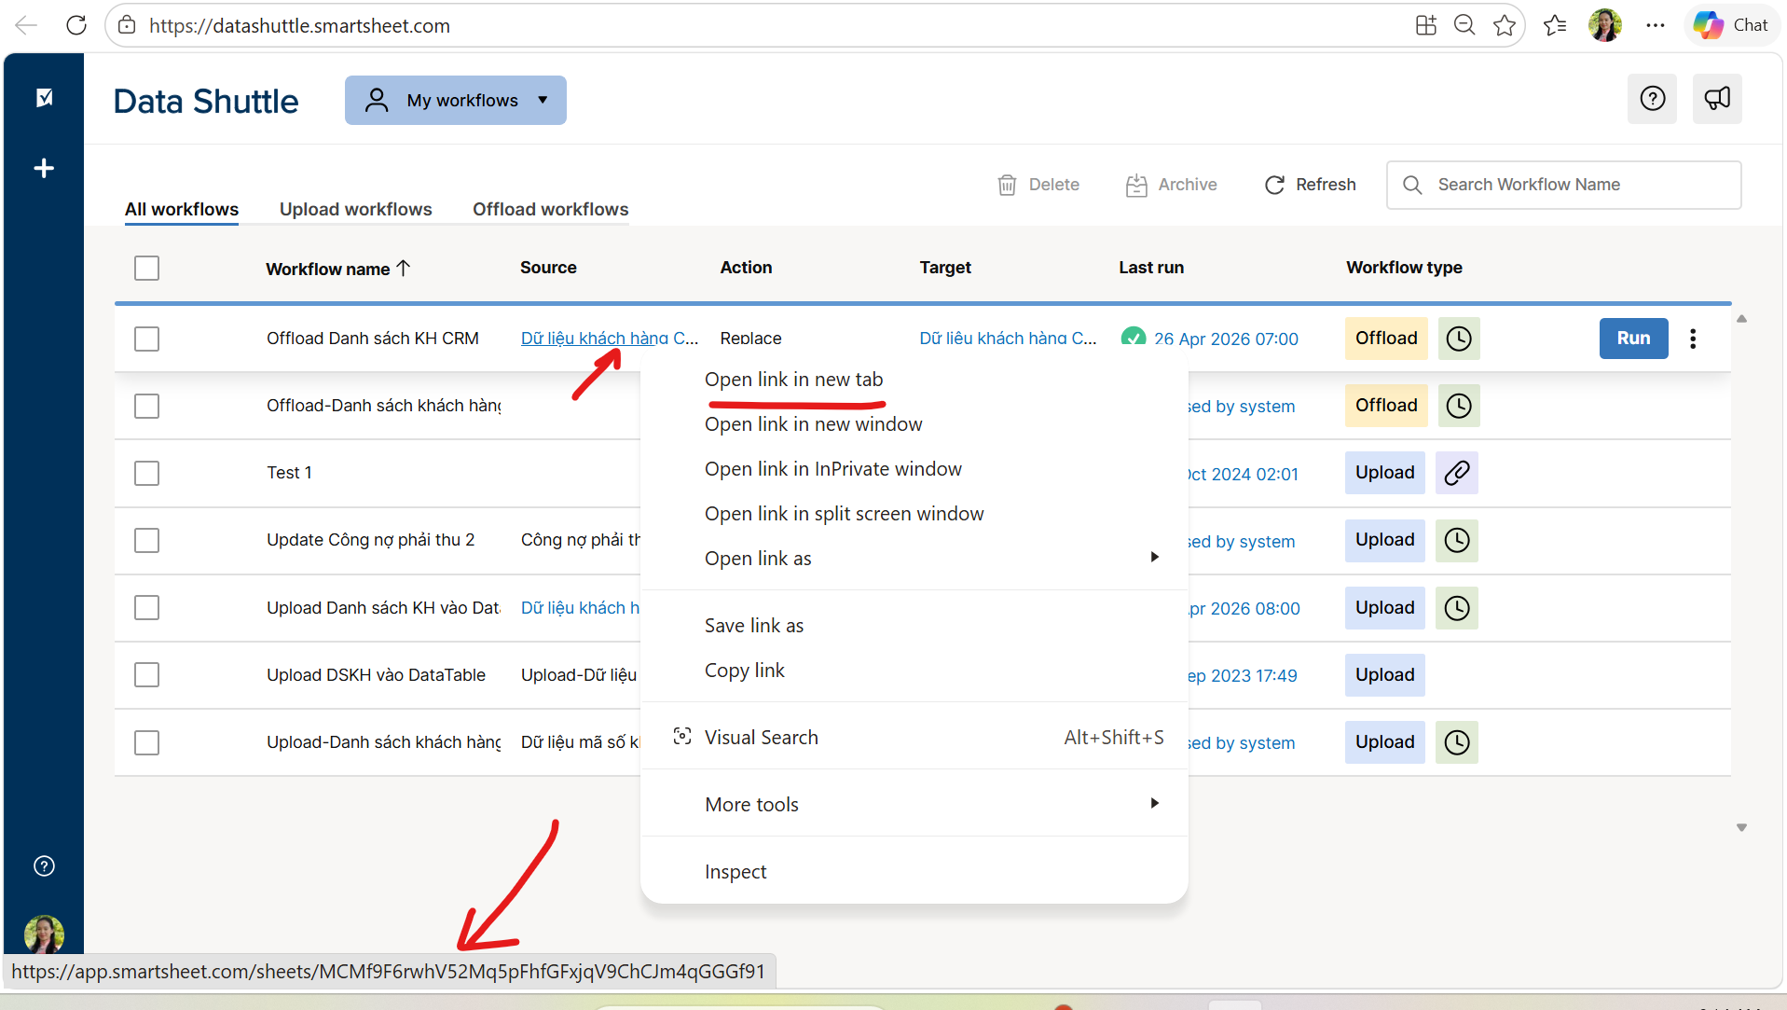Click the Refresh button
Screen dimensions: 1787x1010
click(x=1310, y=185)
